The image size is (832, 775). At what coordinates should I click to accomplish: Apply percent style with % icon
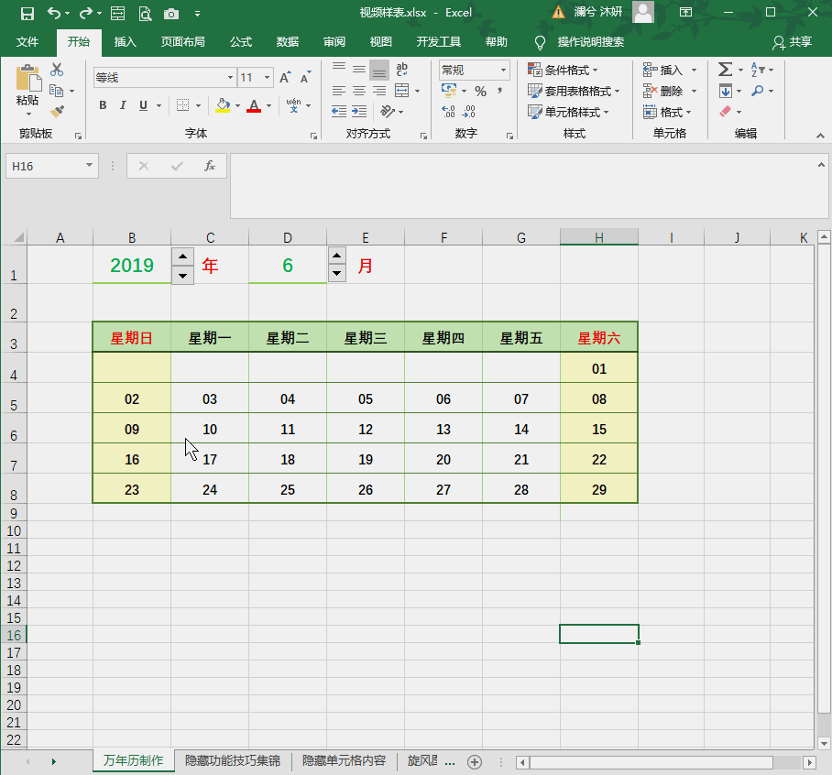point(480,91)
